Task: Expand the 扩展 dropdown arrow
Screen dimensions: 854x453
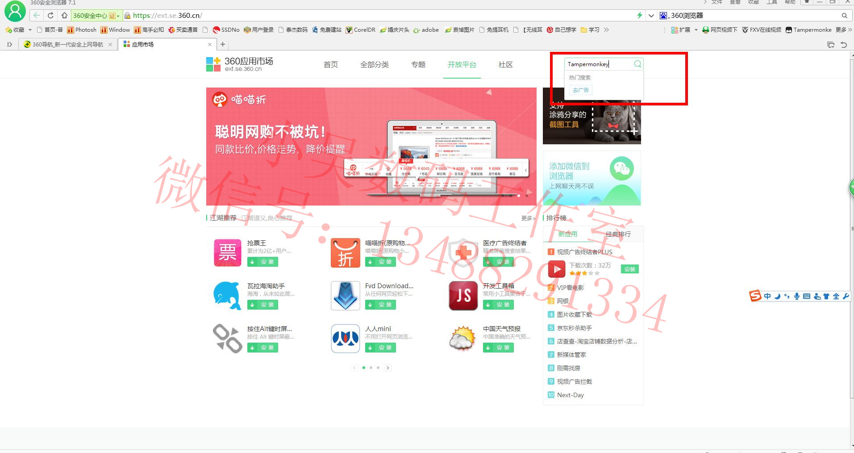Action: click(x=696, y=30)
